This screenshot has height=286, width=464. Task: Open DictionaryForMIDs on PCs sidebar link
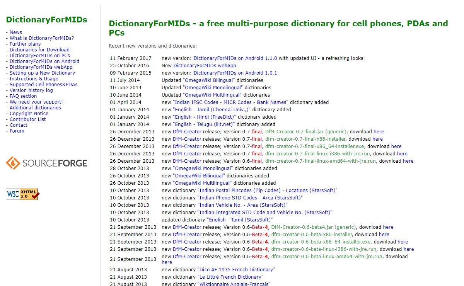[40, 56]
